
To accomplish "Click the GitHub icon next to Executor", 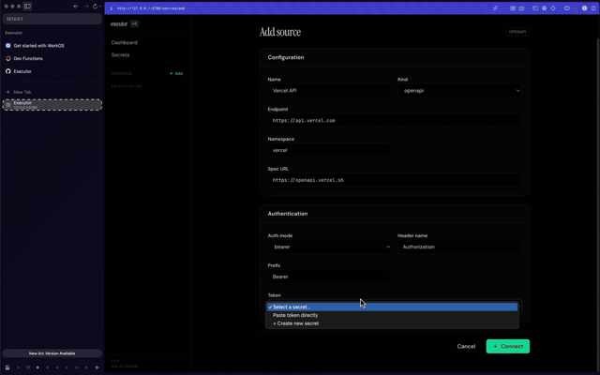I will pos(8,71).
